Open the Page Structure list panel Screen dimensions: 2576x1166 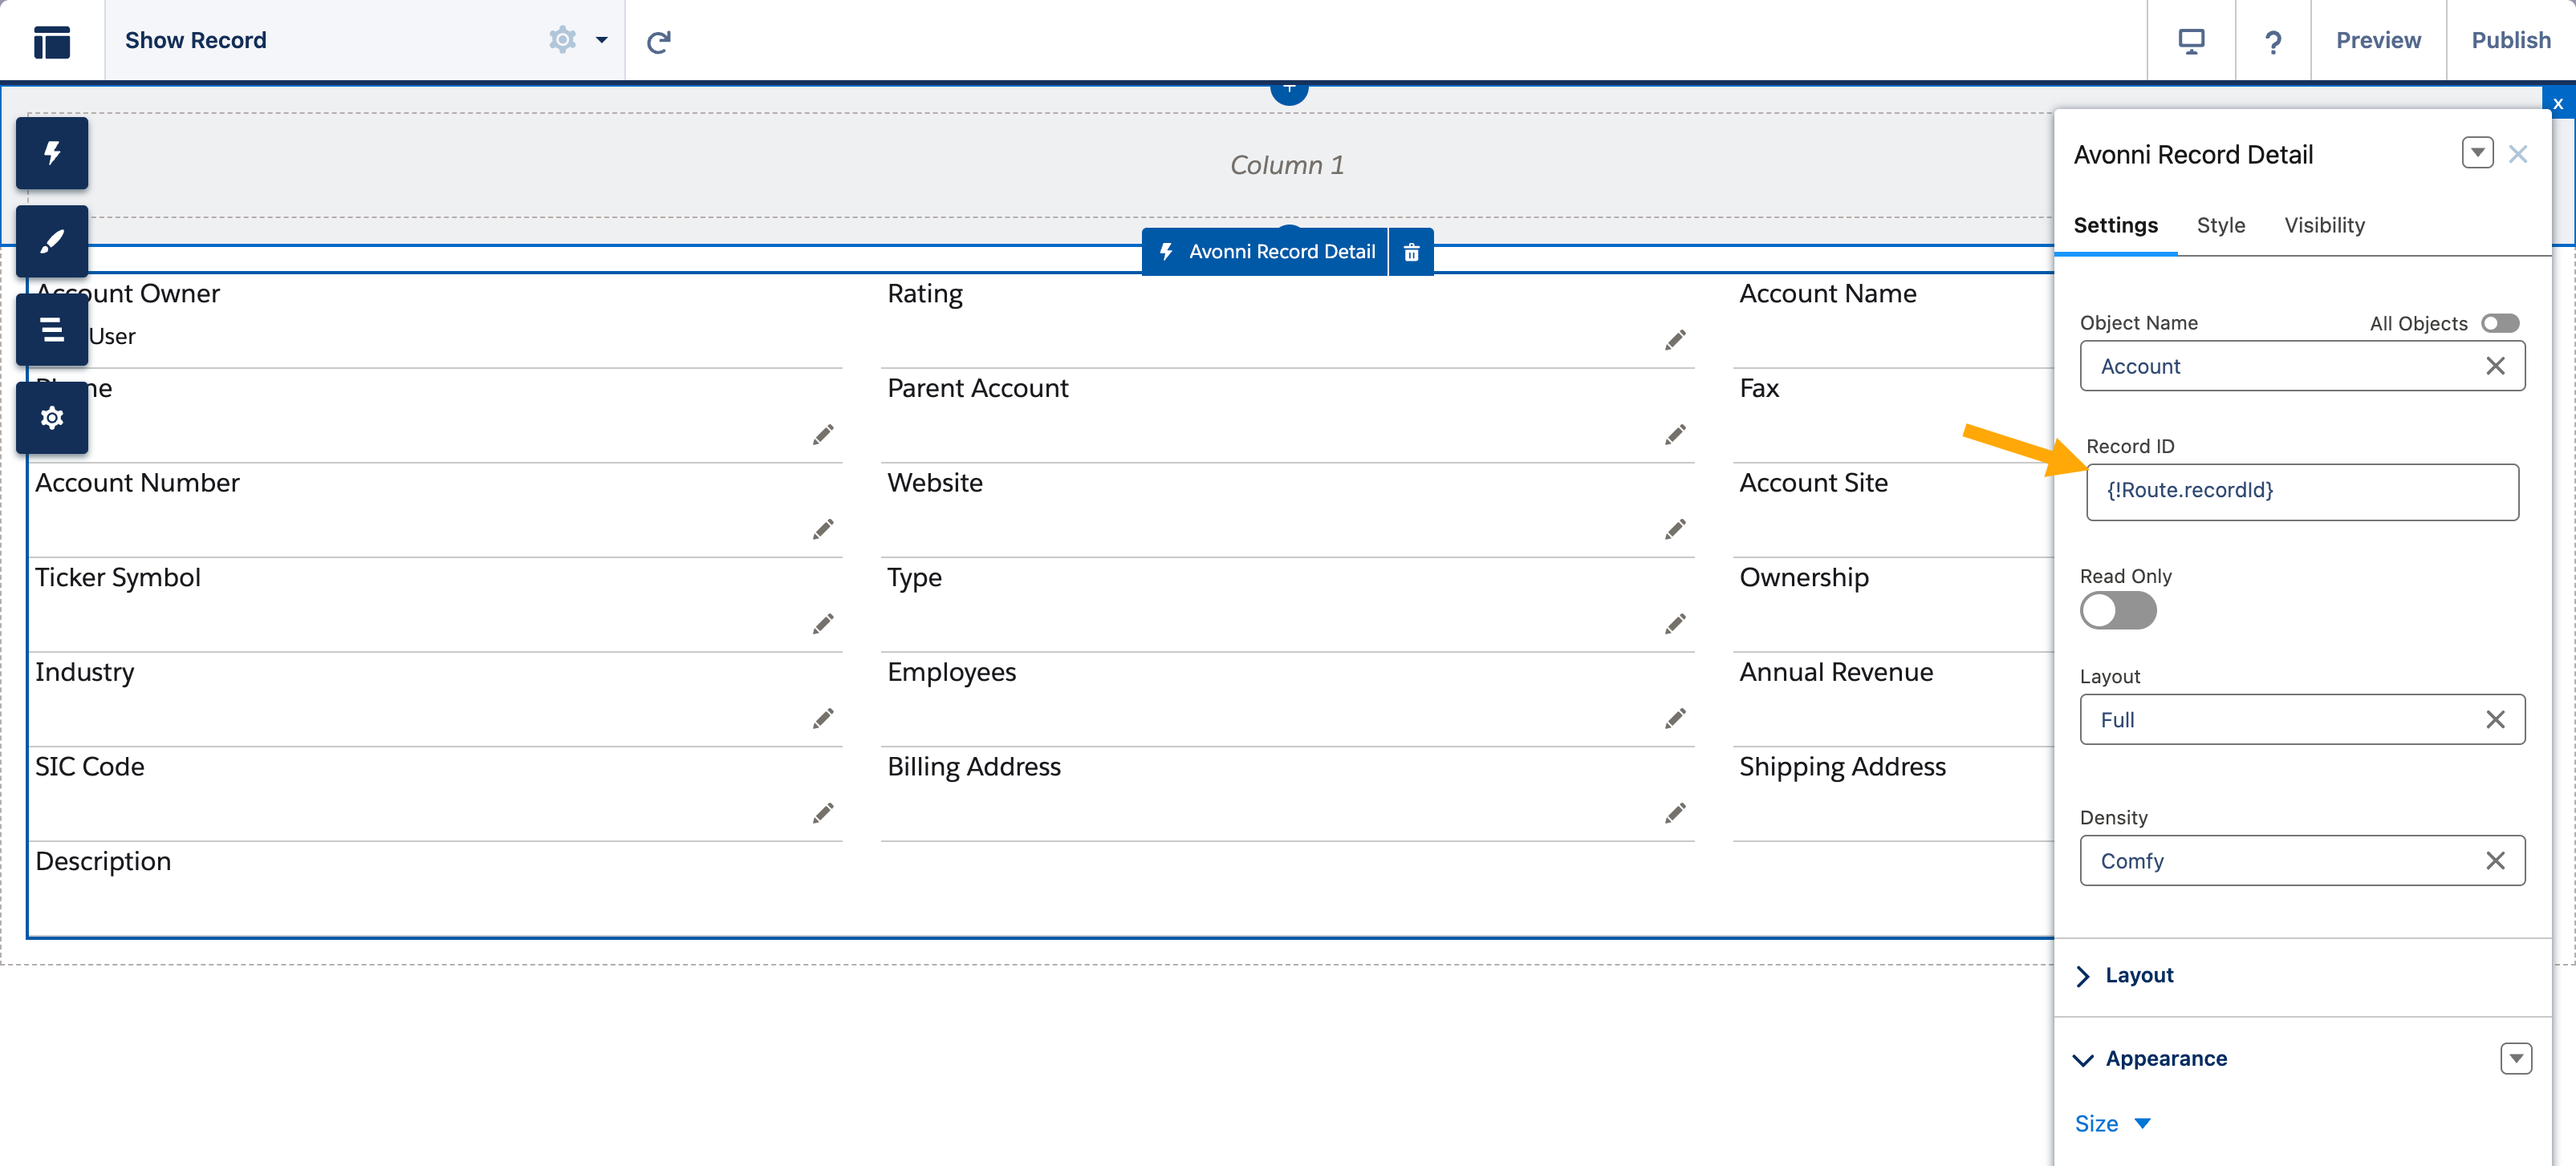(52, 329)
